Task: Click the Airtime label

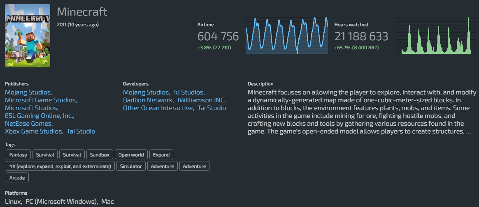Action: 206,25
